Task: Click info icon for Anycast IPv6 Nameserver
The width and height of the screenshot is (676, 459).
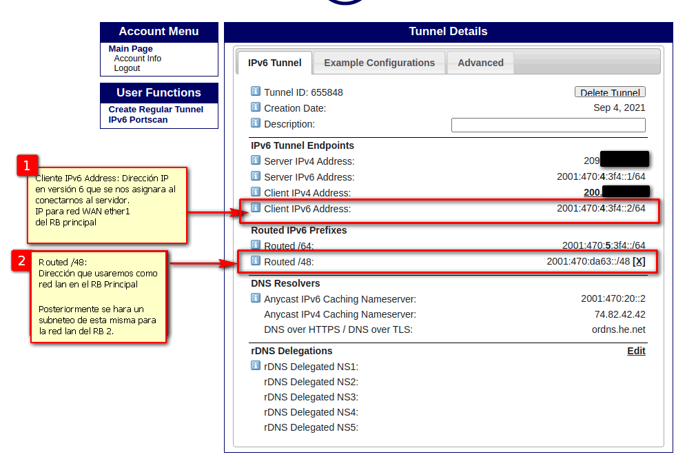Action: 256,298
